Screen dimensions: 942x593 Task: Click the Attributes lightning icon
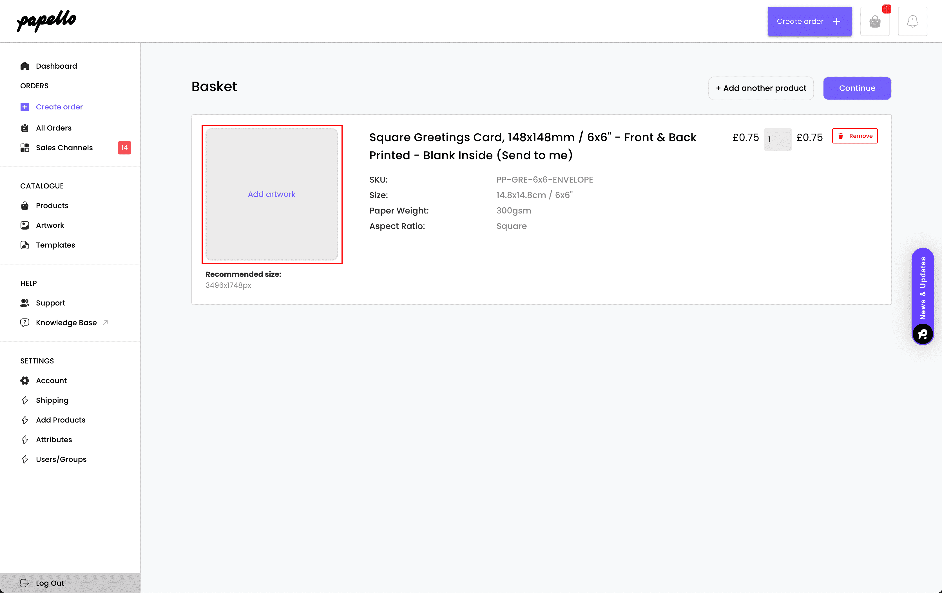[x=25, y=439]
